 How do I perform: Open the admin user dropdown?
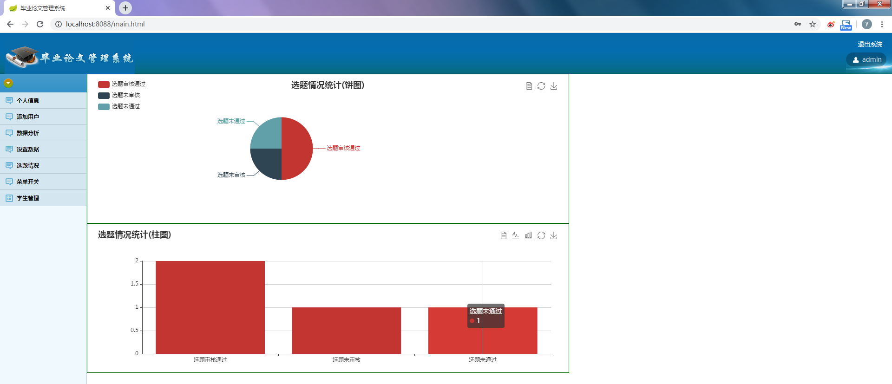866,59
